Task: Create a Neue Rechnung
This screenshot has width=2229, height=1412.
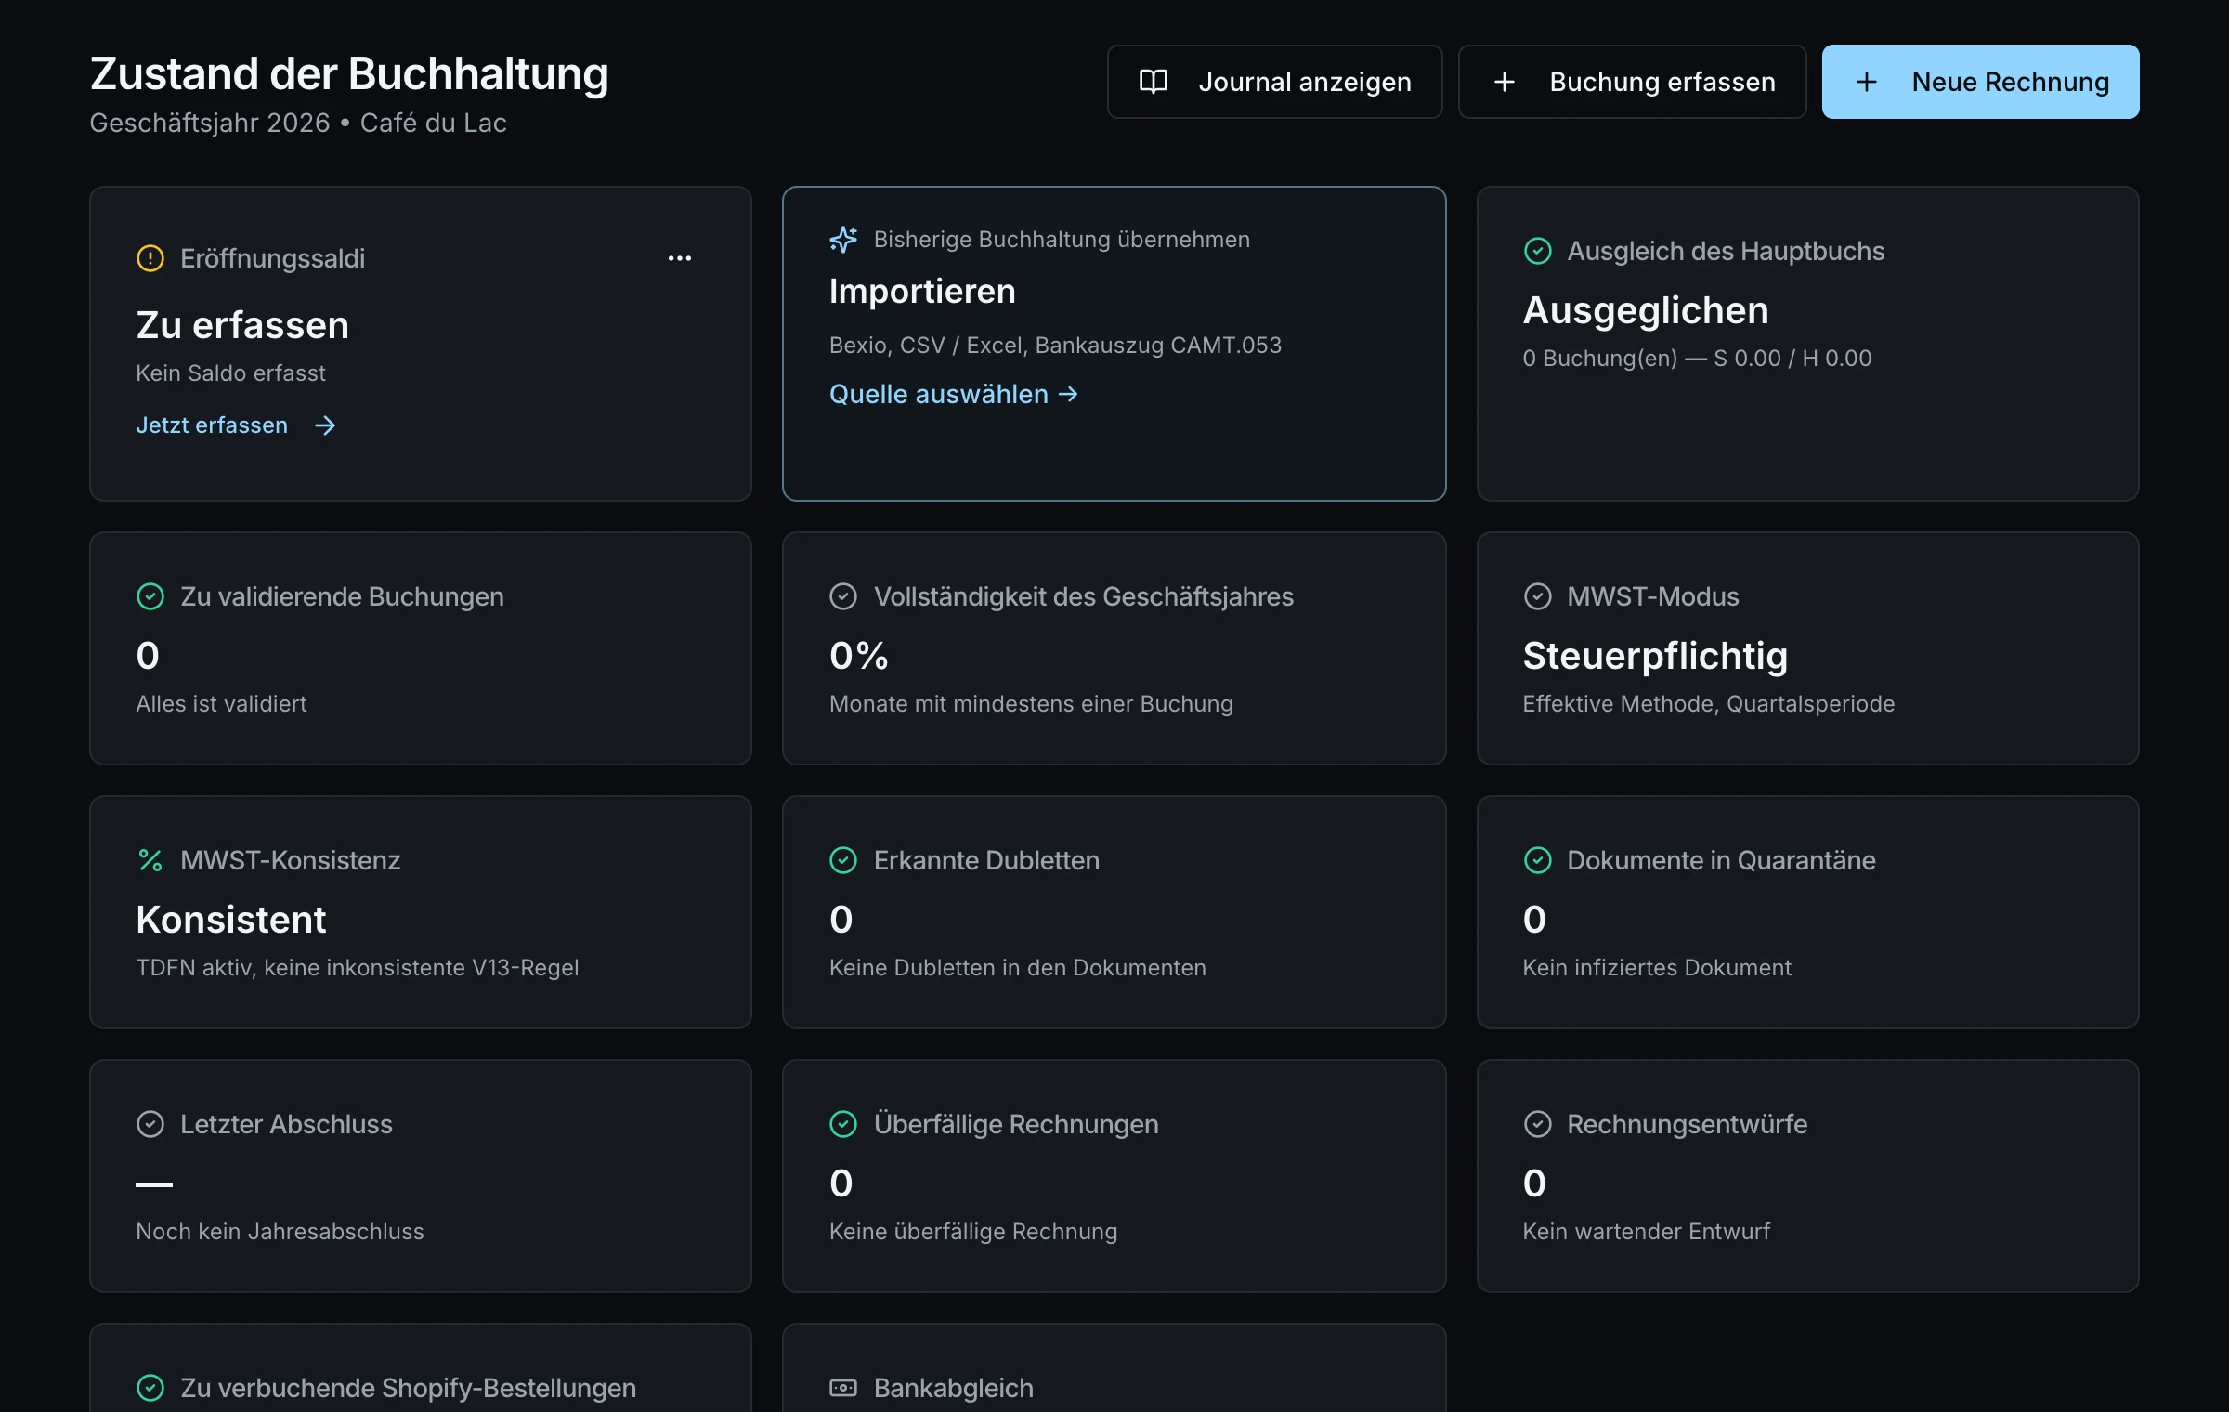Action: click(x=1980, y=82)
